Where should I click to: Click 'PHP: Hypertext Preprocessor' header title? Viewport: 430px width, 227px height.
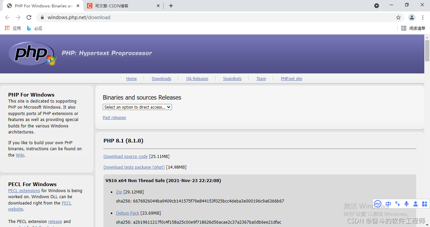107,53
